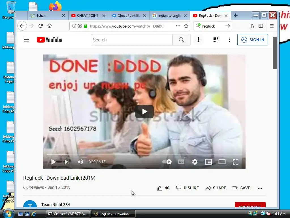This screenshot has height=218, width=290.
Task: Switch to theater mode
Action: point(222,162)
